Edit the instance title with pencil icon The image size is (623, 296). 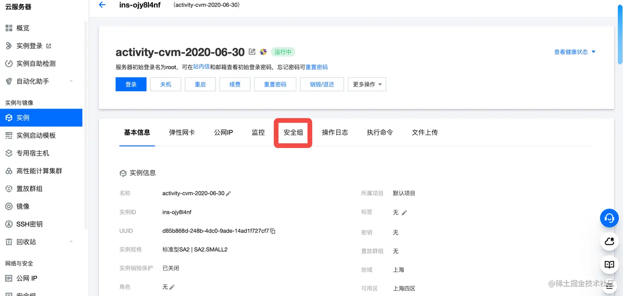252,52
